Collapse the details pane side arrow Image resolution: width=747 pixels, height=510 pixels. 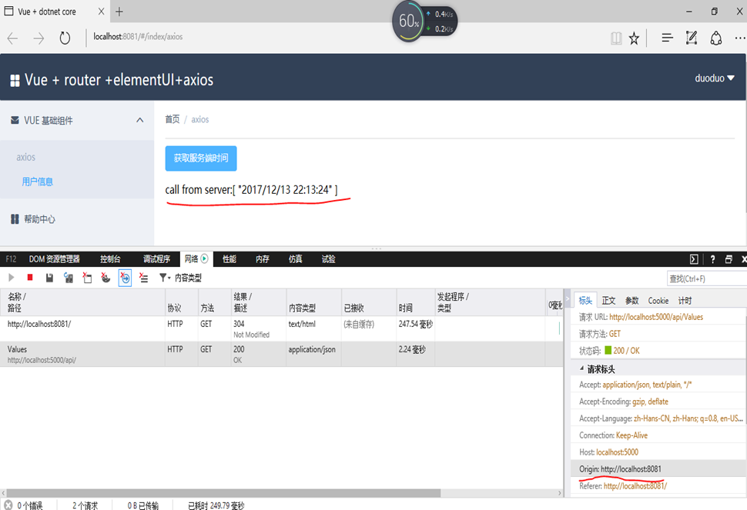[x=567, y=298]
